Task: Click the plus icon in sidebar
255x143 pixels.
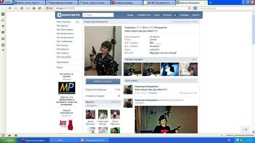Action: coord(3,50)
